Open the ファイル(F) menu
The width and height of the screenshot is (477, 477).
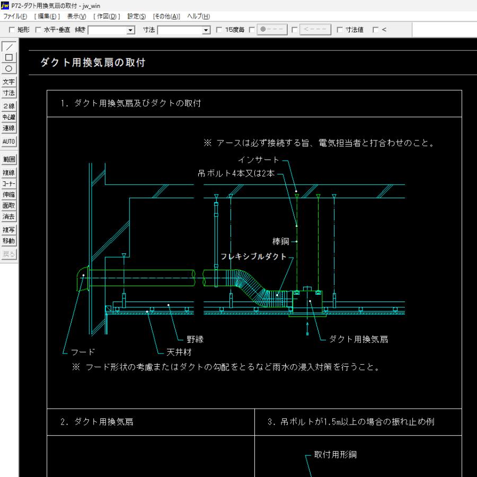click(x=15, y=16)
